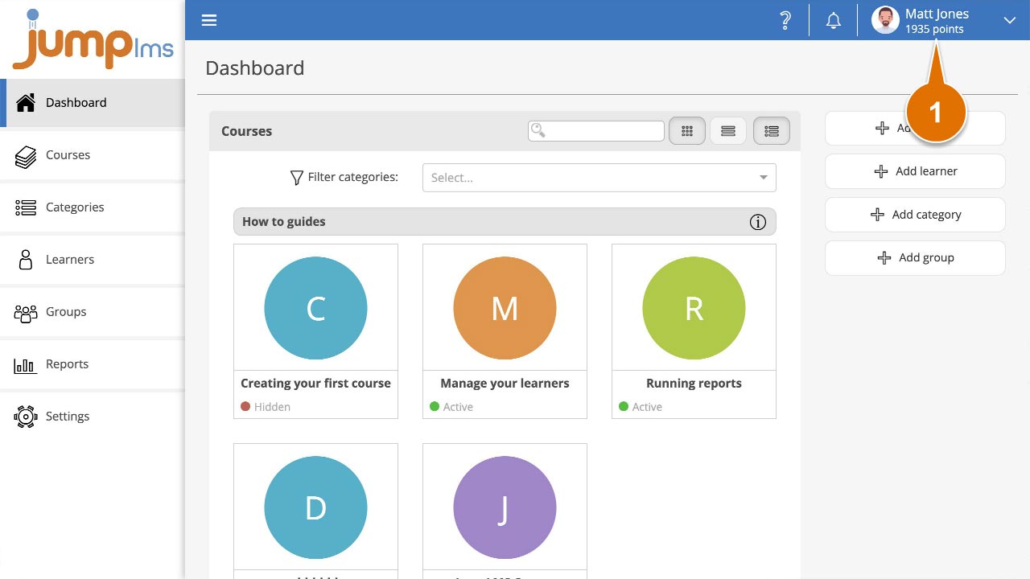Screen dimensions: 1030x579
Task: Open the Manage your learners course thumbnail
Action: tap(505, 308)
